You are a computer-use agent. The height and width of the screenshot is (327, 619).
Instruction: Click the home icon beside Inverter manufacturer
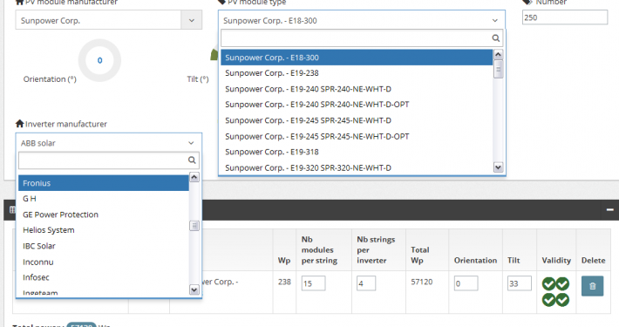click(20, 124)
